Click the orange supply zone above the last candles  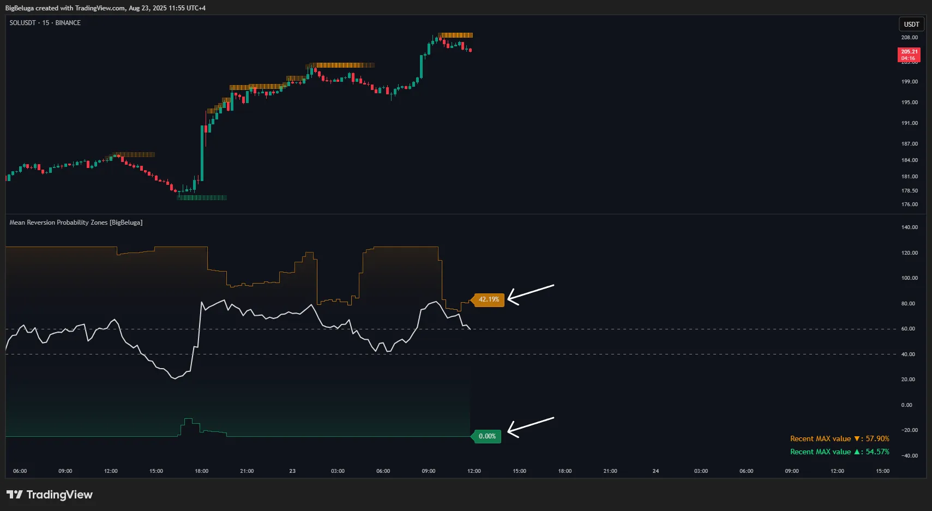[455, 35]
